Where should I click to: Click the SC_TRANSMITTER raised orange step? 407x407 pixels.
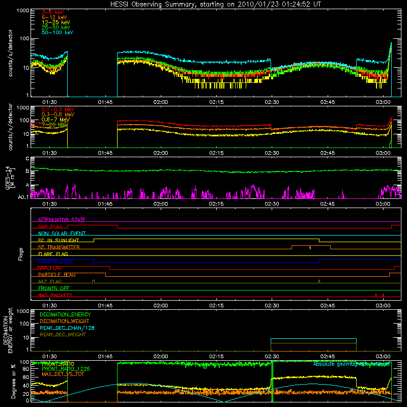[x=311, y=245]
